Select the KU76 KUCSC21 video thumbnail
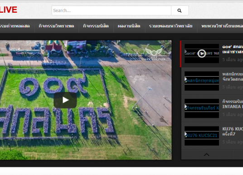243x175 pixels. (202, 136)
